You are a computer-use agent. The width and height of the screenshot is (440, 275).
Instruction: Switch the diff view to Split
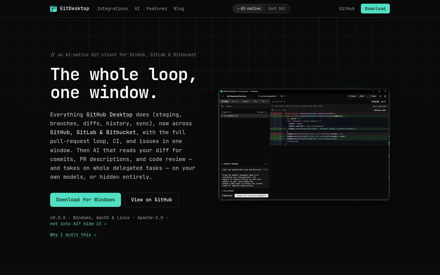pyautogui.click(x=383, y=101)
